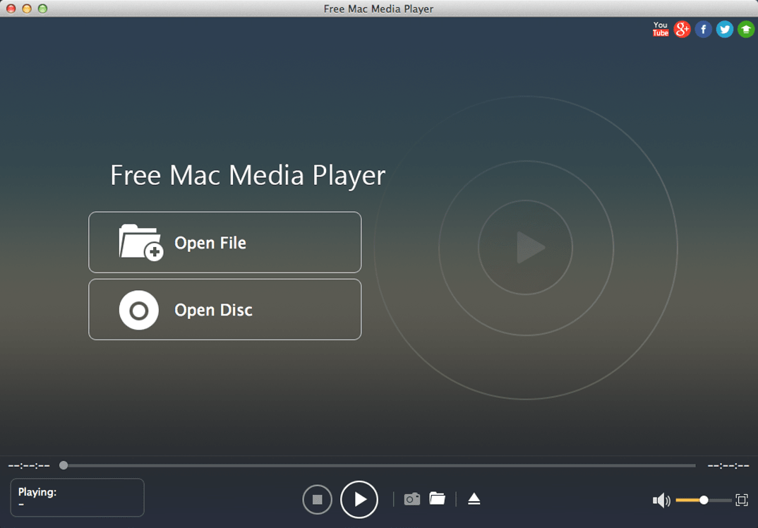Click the Playing info box

[x=78, y=498]
